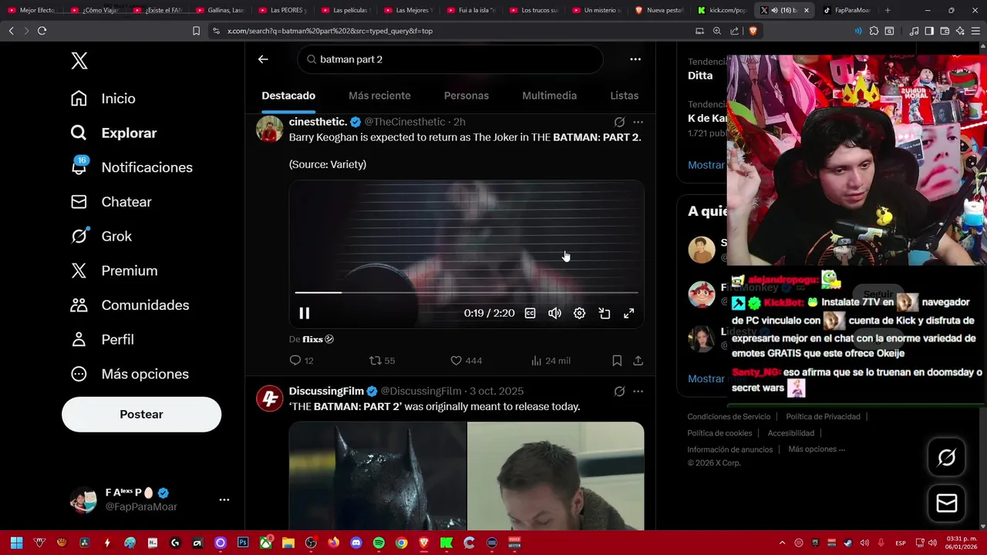Open the Chatear messages page
Viewport: 987px width, 555px height.
[x=111, y=202]
